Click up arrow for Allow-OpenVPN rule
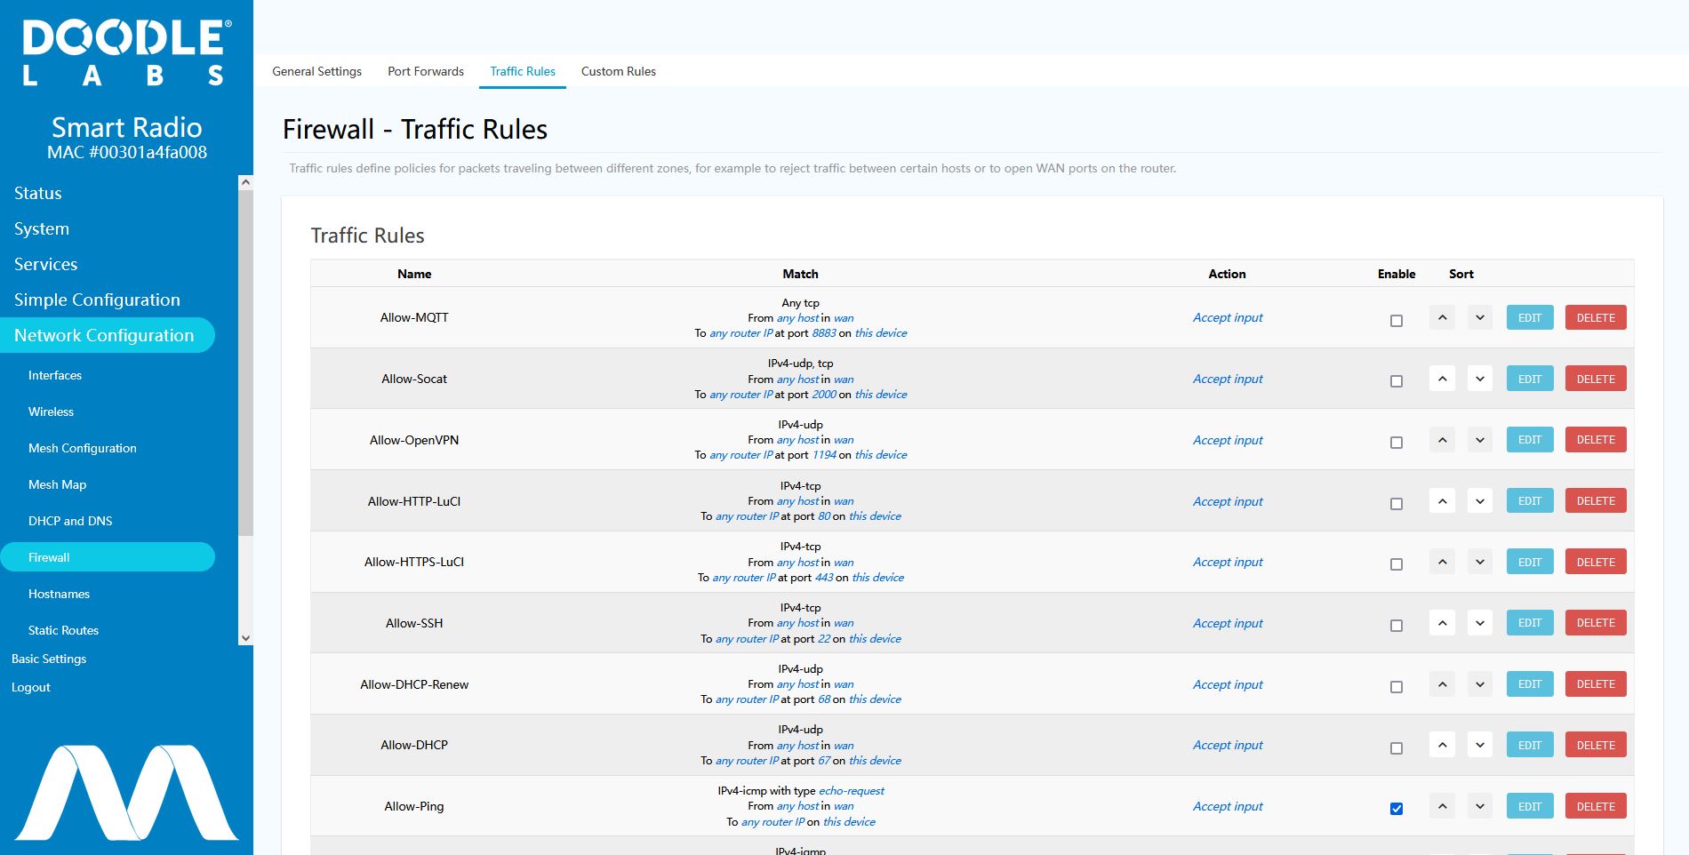1689x855 pixels. pyautogui.click(x=1442, y=440)
